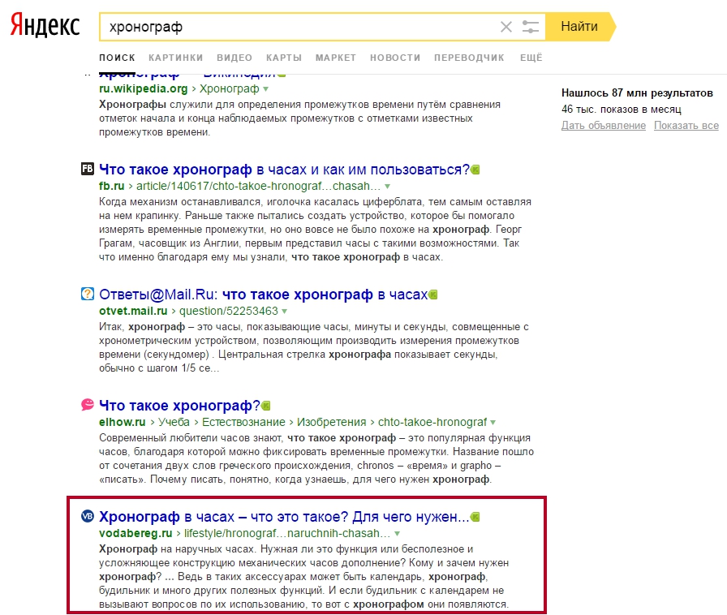Open the Изобретения breadcrumb

coord(332,422)
